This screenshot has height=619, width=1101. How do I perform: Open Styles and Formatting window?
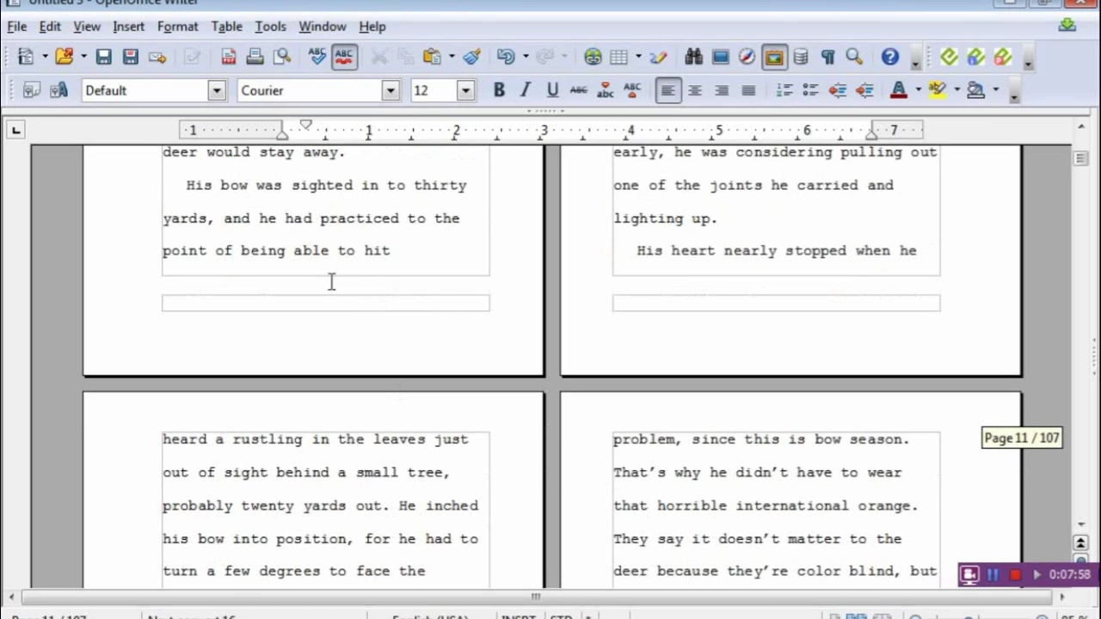point(32,90)
